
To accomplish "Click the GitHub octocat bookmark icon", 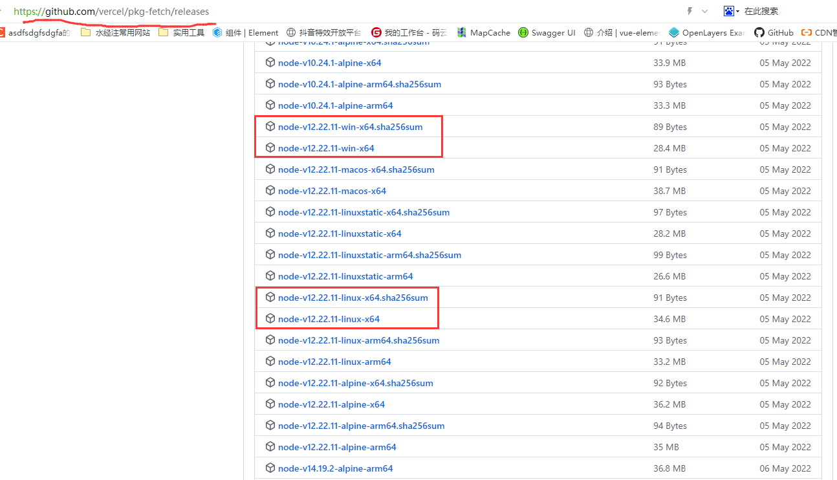I will [x=761, y=32].
